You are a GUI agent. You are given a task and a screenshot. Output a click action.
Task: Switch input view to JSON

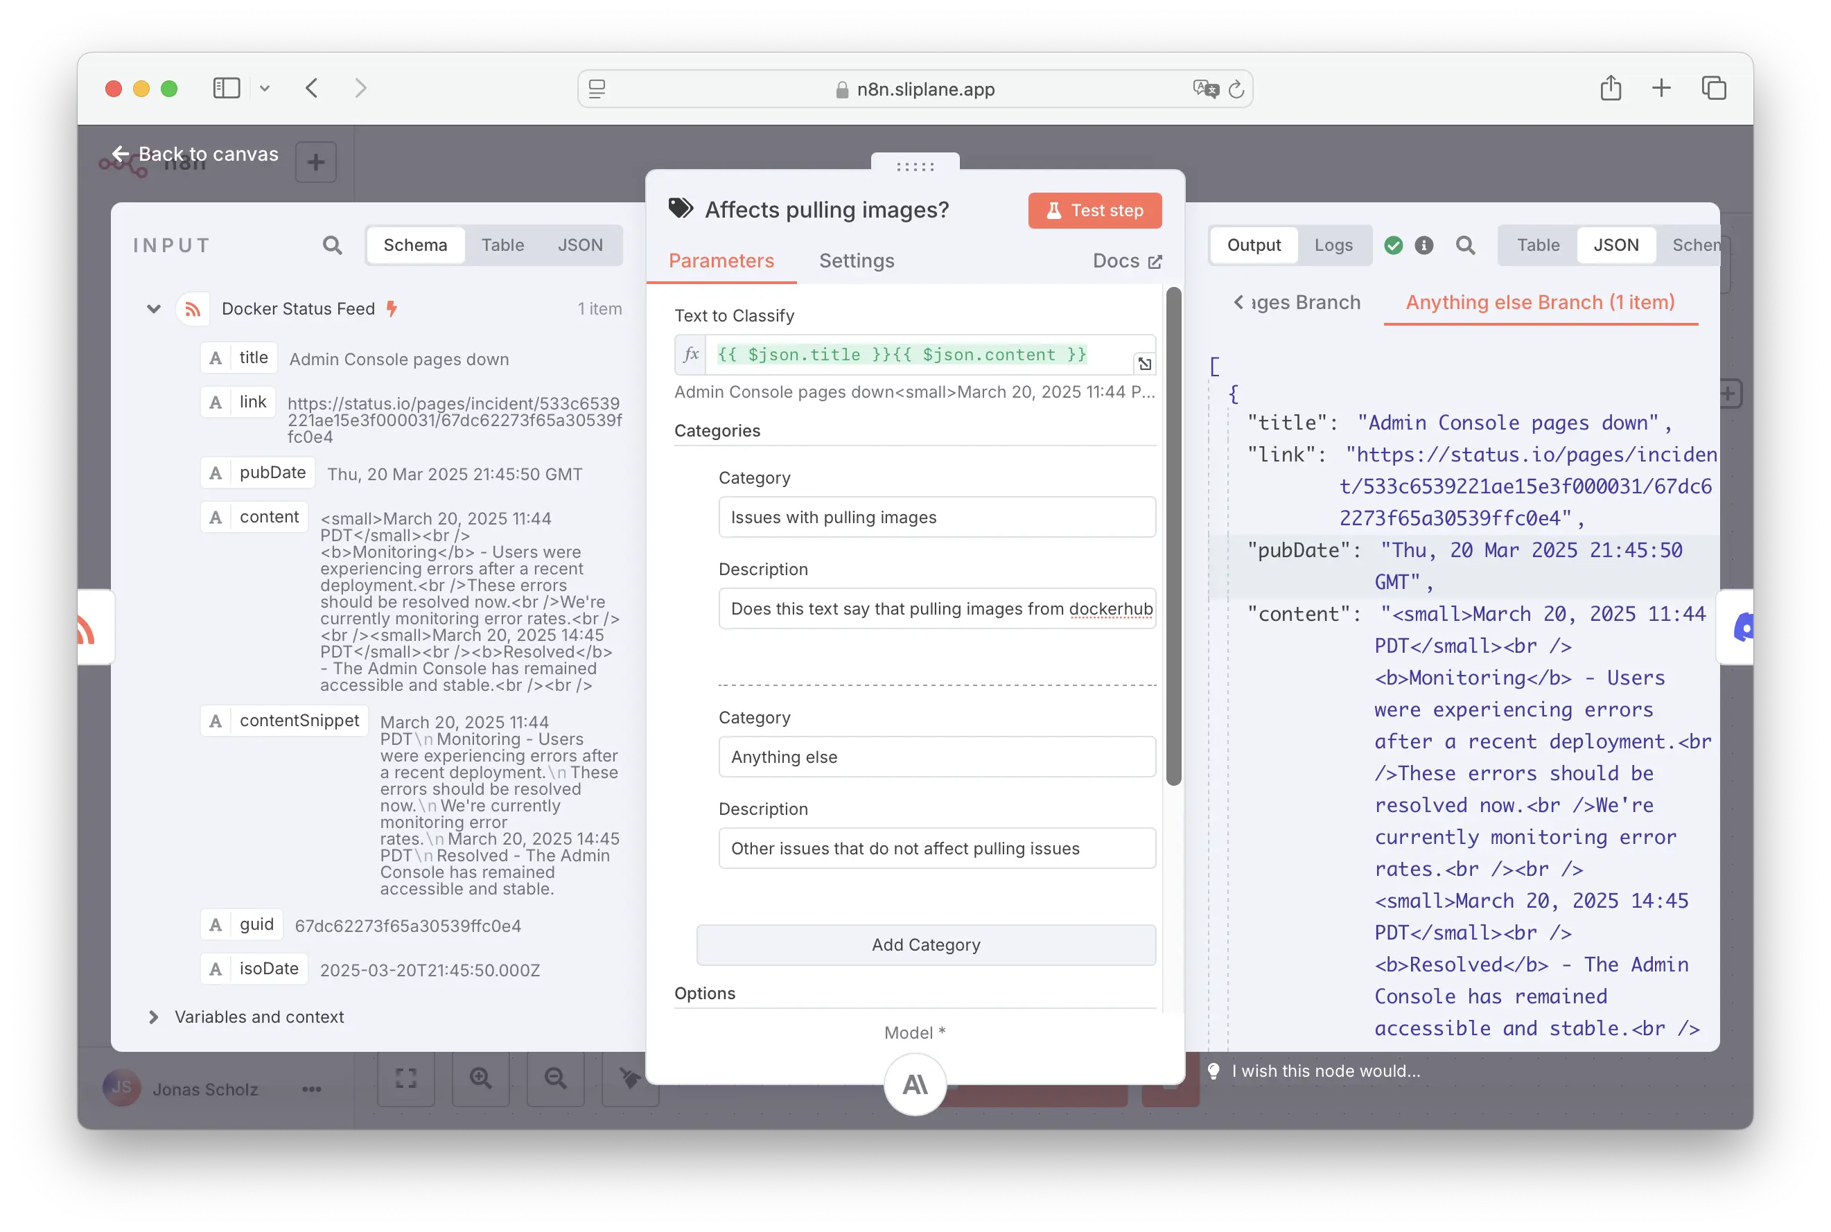pos(580,245)
